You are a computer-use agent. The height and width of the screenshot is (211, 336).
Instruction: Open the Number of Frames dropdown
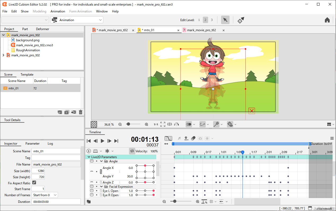(44, 195)
